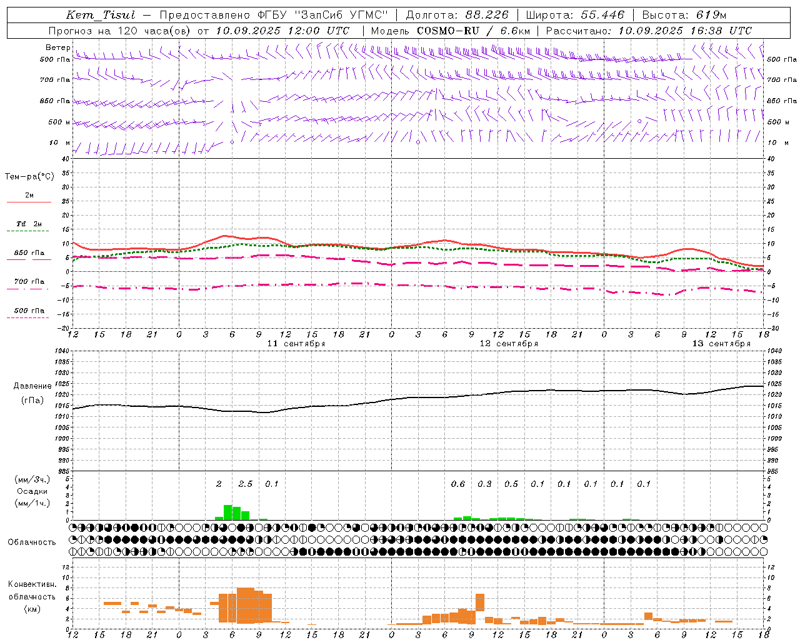
Task: Click the start time 10.09.2025 12:00 UTC
Action: 282,31
